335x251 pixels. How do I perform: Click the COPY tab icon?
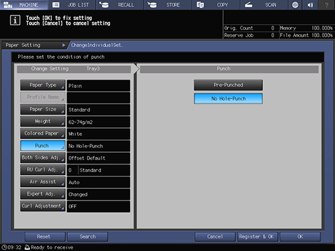200,5
